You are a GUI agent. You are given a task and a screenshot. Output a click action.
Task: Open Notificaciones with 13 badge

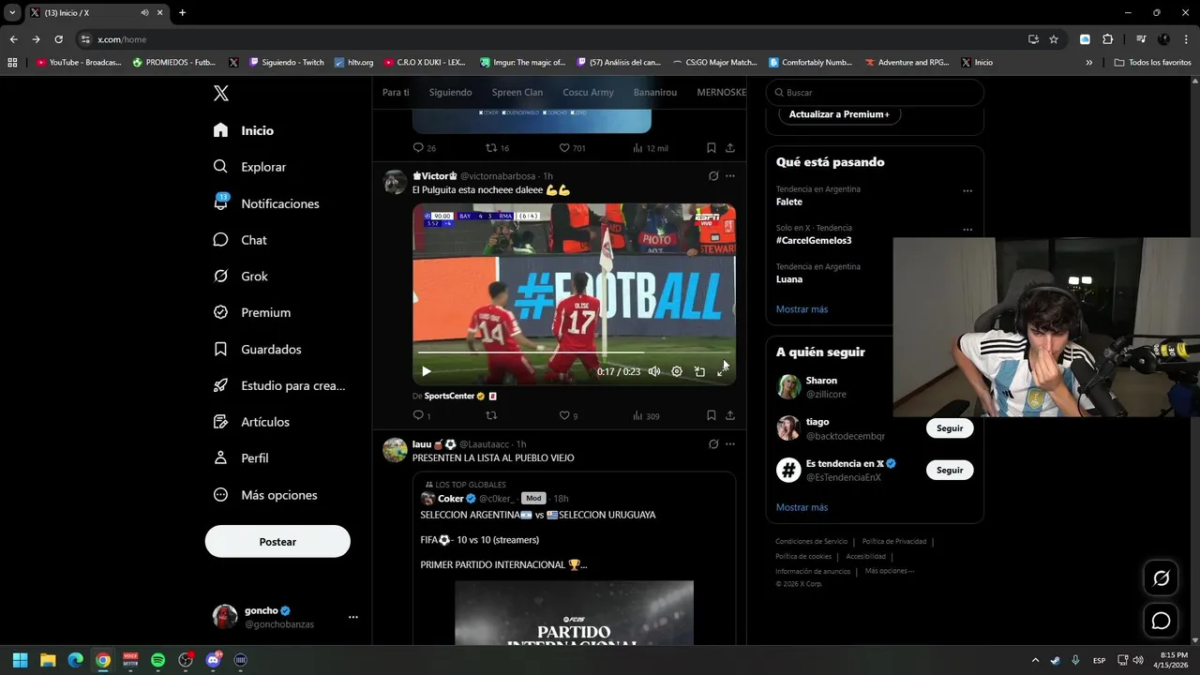266,203
